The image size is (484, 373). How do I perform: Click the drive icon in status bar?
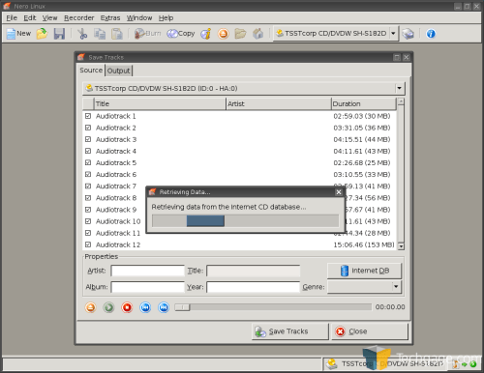(x=331, y=364)
